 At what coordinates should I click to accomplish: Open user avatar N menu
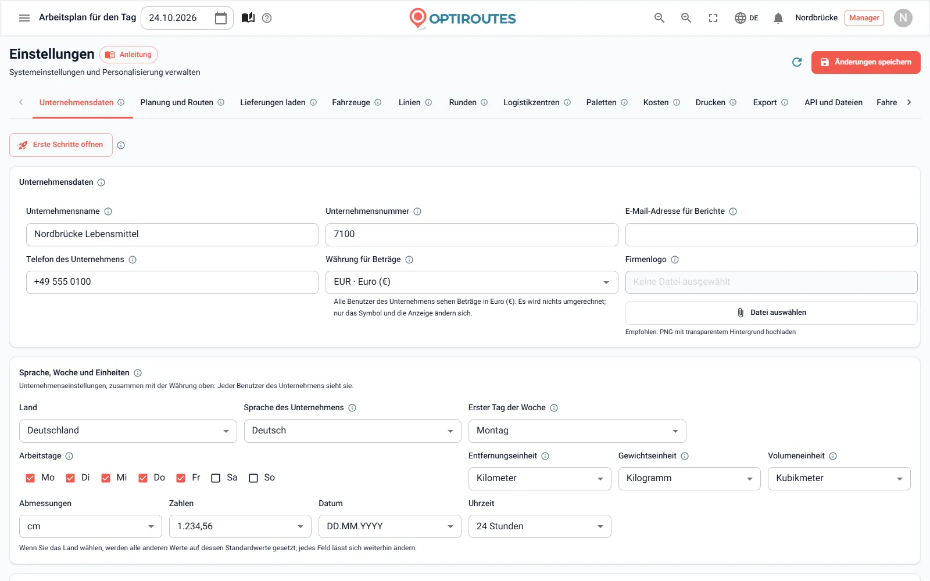(903, 18)
